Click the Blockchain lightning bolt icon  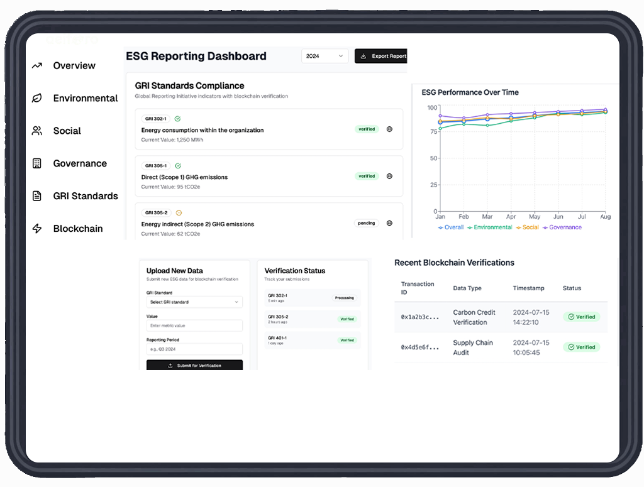pyautogui.click(x=37, y=229)
